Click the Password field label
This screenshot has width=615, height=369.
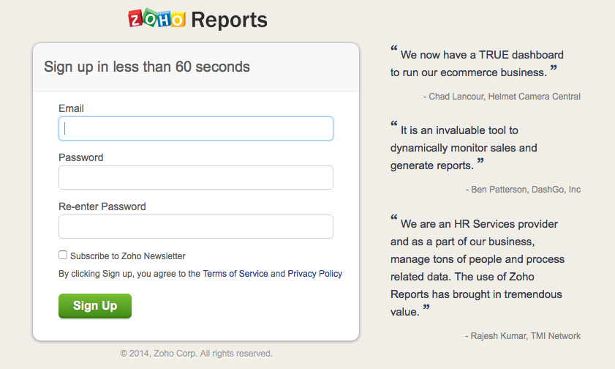coord(80,157)
